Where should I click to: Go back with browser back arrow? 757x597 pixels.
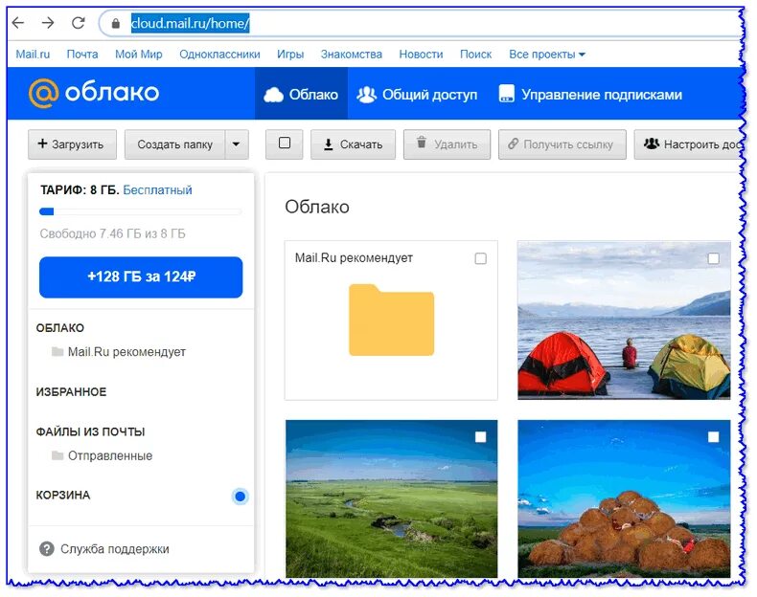pos(18,23)
